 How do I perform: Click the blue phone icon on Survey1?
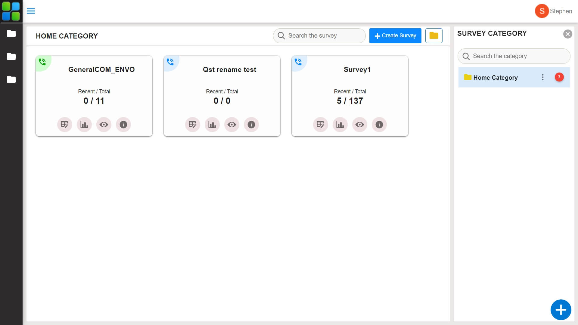298,62
